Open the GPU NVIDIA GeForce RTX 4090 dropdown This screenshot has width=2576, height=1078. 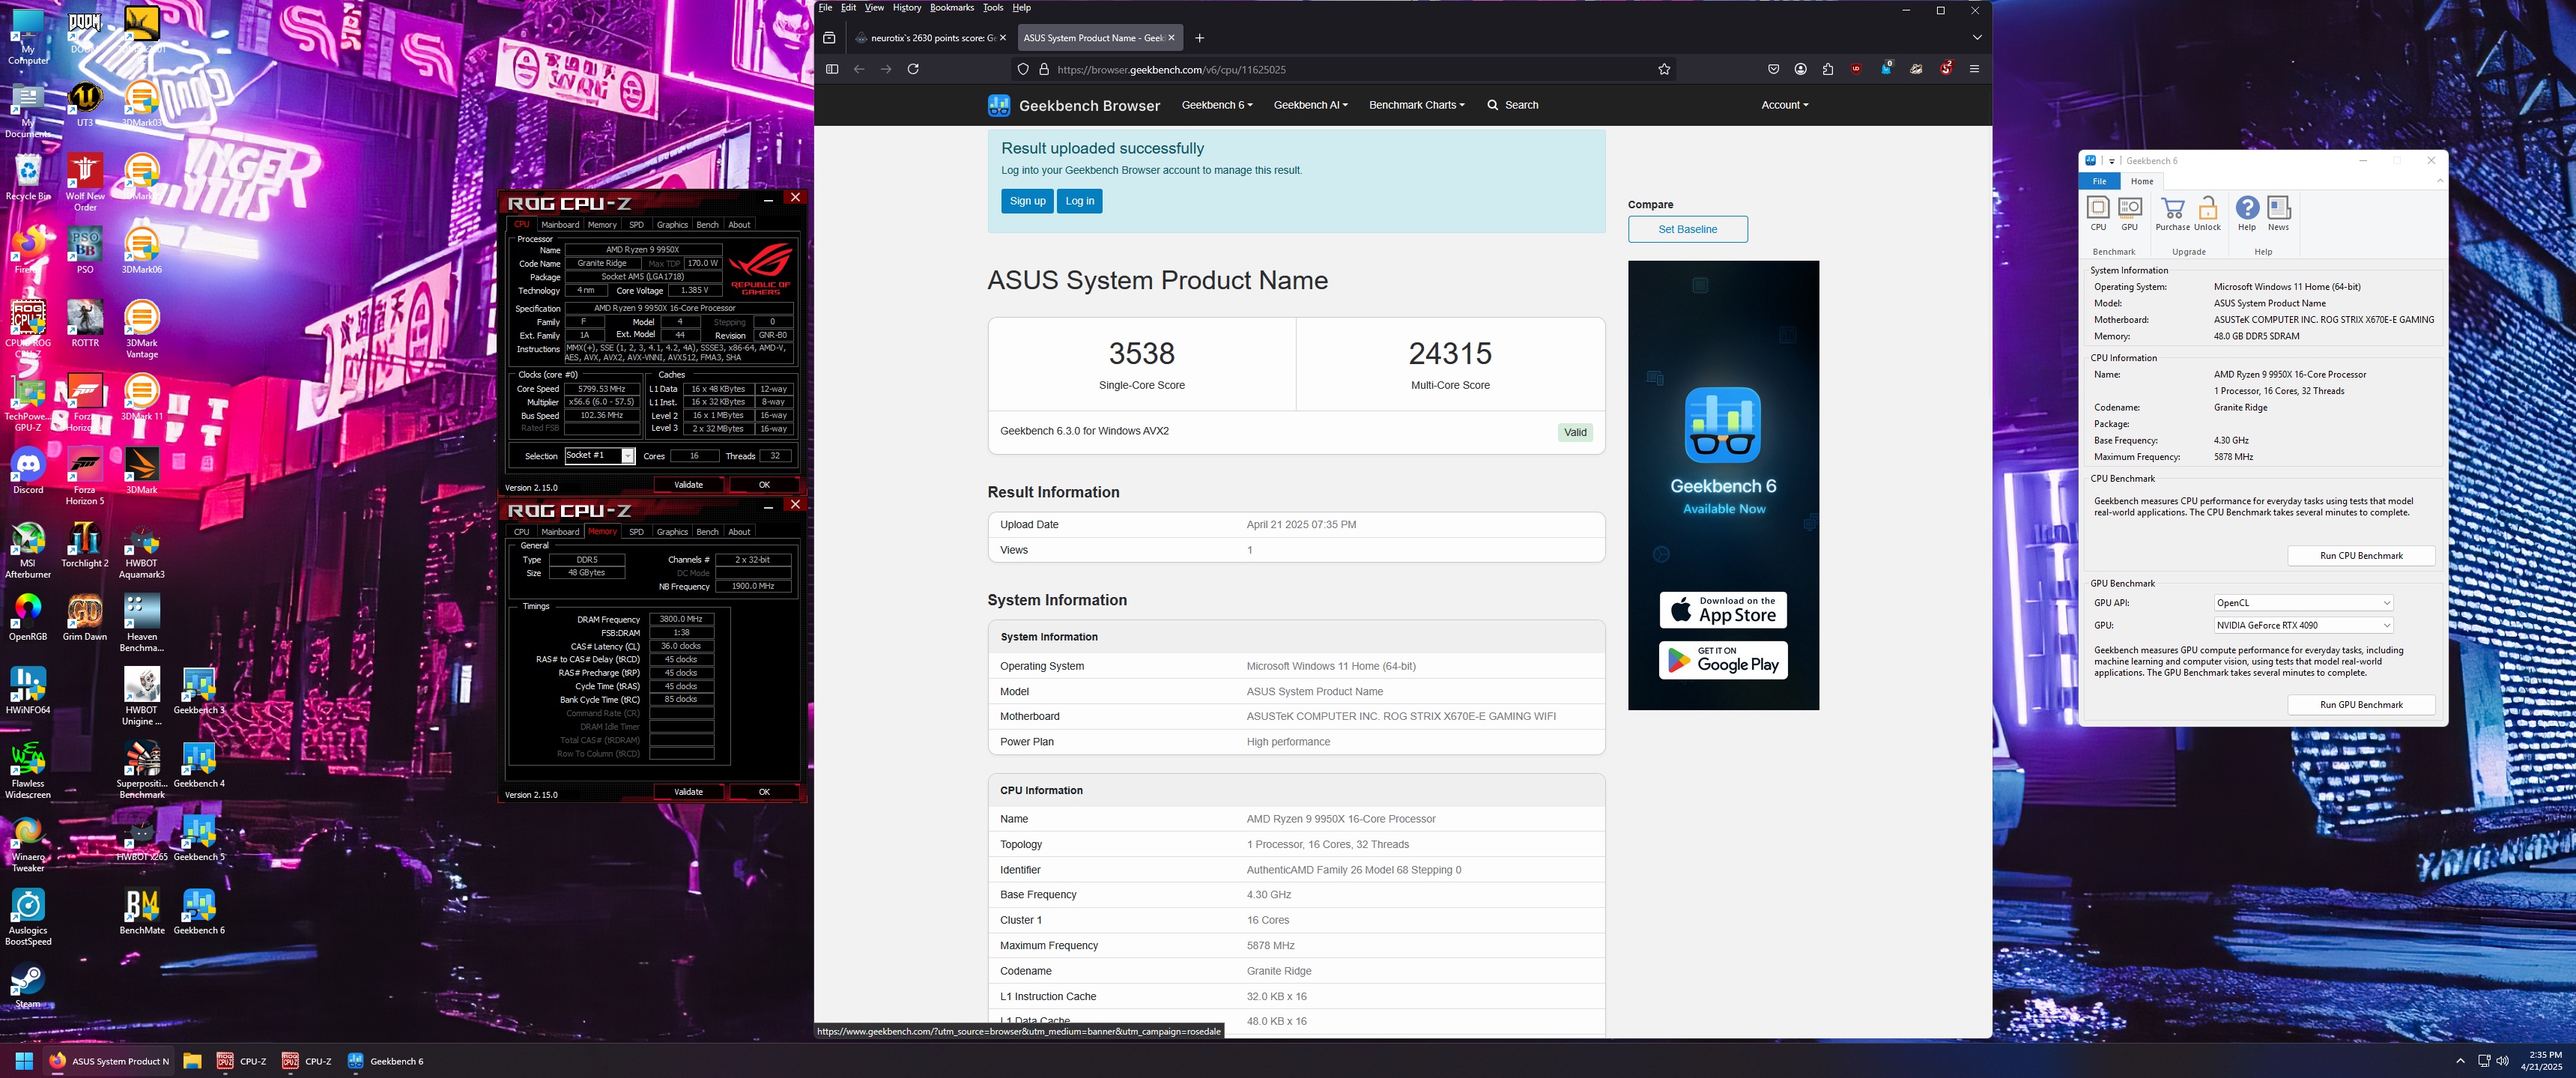coord(2303,626)
